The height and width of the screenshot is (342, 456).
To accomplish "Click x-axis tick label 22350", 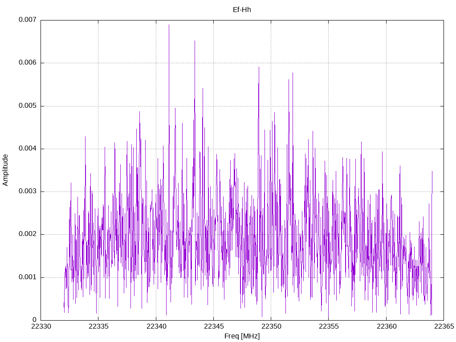I will 271,326.
